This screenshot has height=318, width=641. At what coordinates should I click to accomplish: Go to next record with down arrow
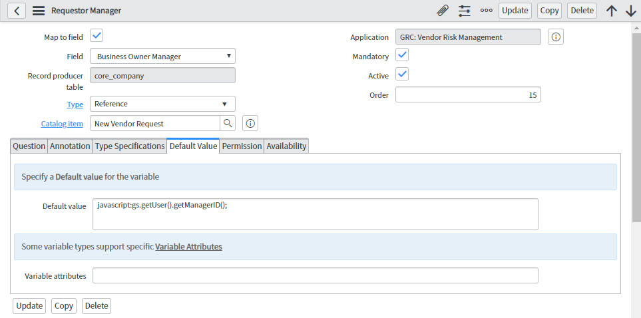(631, 11)
